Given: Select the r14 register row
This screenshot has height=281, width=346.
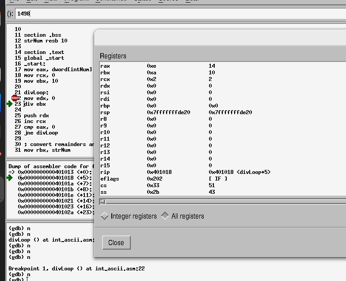Looking at the screenshot, I should (x=223, y=158).
